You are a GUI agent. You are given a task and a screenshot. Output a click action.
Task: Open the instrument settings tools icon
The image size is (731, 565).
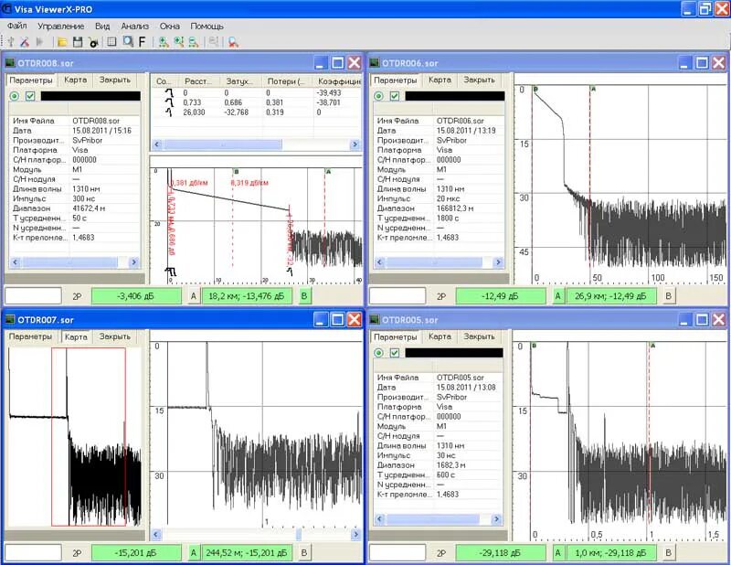click(x=25, y=42)
